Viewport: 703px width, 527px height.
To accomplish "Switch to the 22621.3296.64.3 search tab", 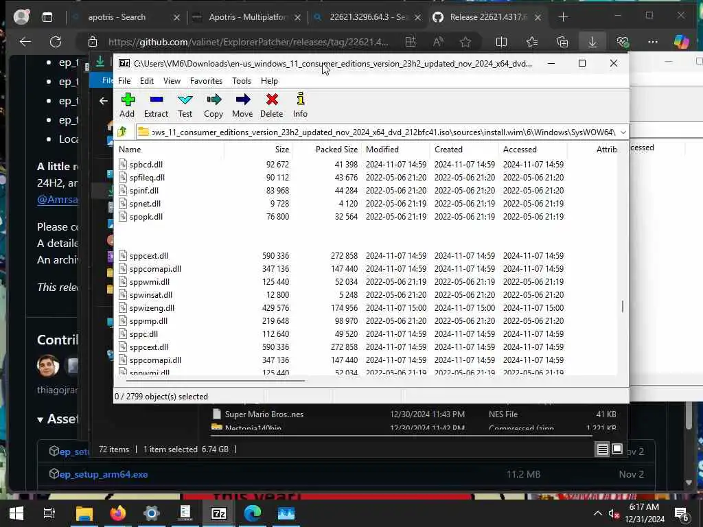I will click(x=367, y=17).
